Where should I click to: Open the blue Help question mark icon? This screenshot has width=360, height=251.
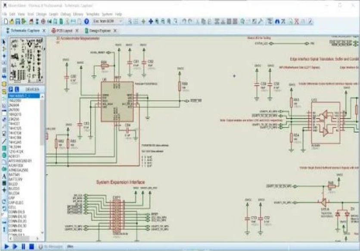coord(87,21)
